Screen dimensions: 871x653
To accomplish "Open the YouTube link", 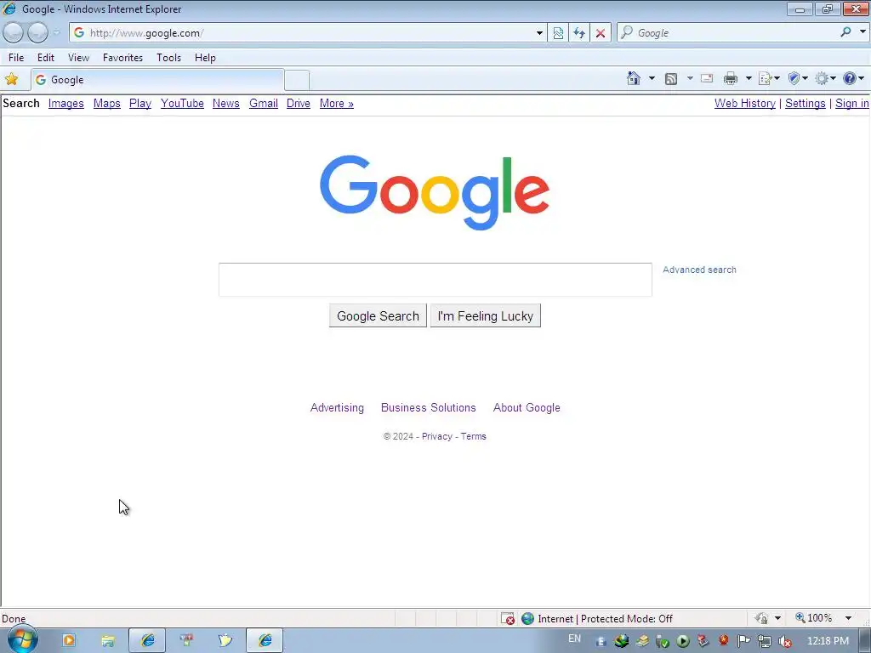I will pyautogui.click(x=182, y=103).
